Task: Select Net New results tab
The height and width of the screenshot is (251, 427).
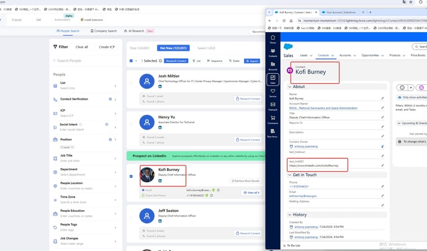Action: [173, 48]
